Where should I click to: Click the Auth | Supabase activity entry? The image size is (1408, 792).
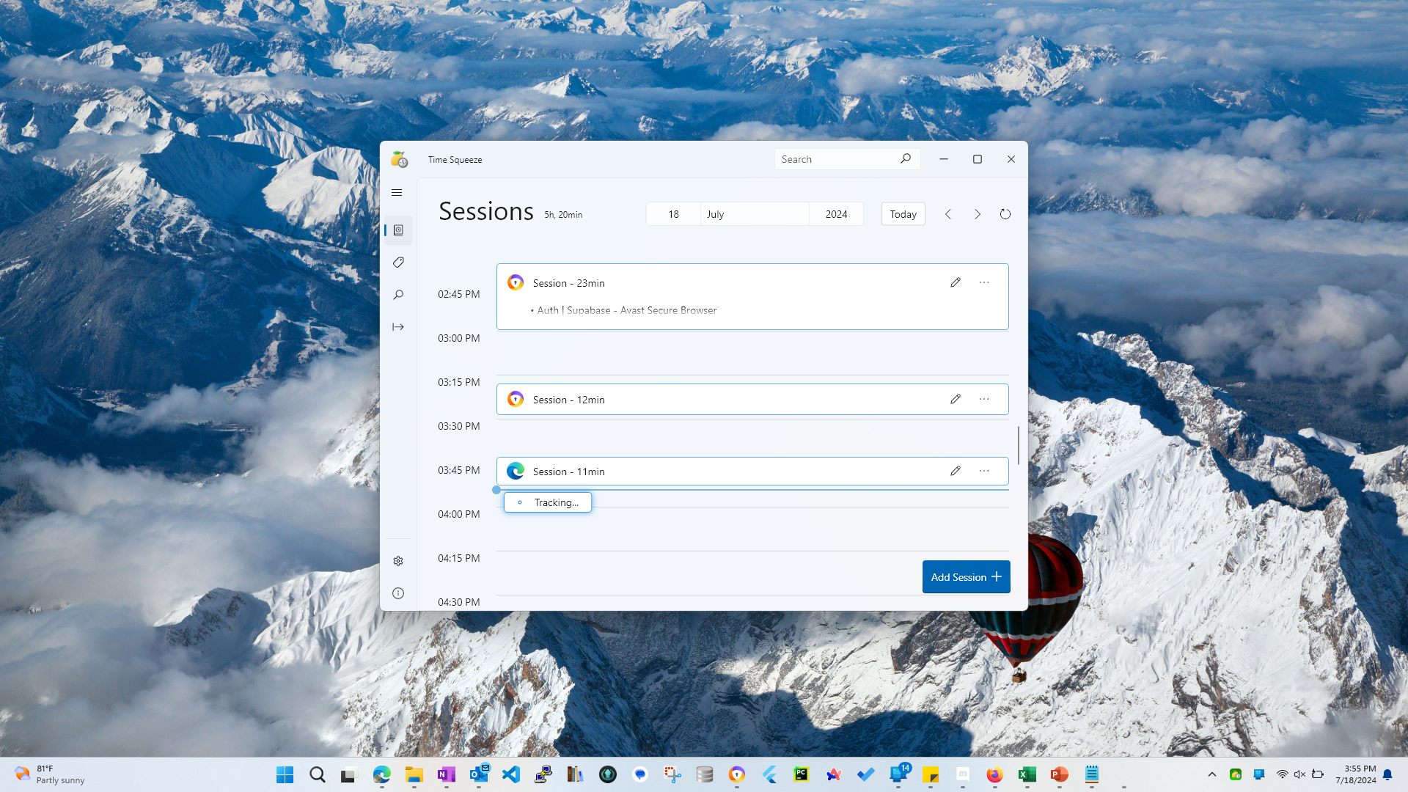pyautogui.click(x=627, y=310)
